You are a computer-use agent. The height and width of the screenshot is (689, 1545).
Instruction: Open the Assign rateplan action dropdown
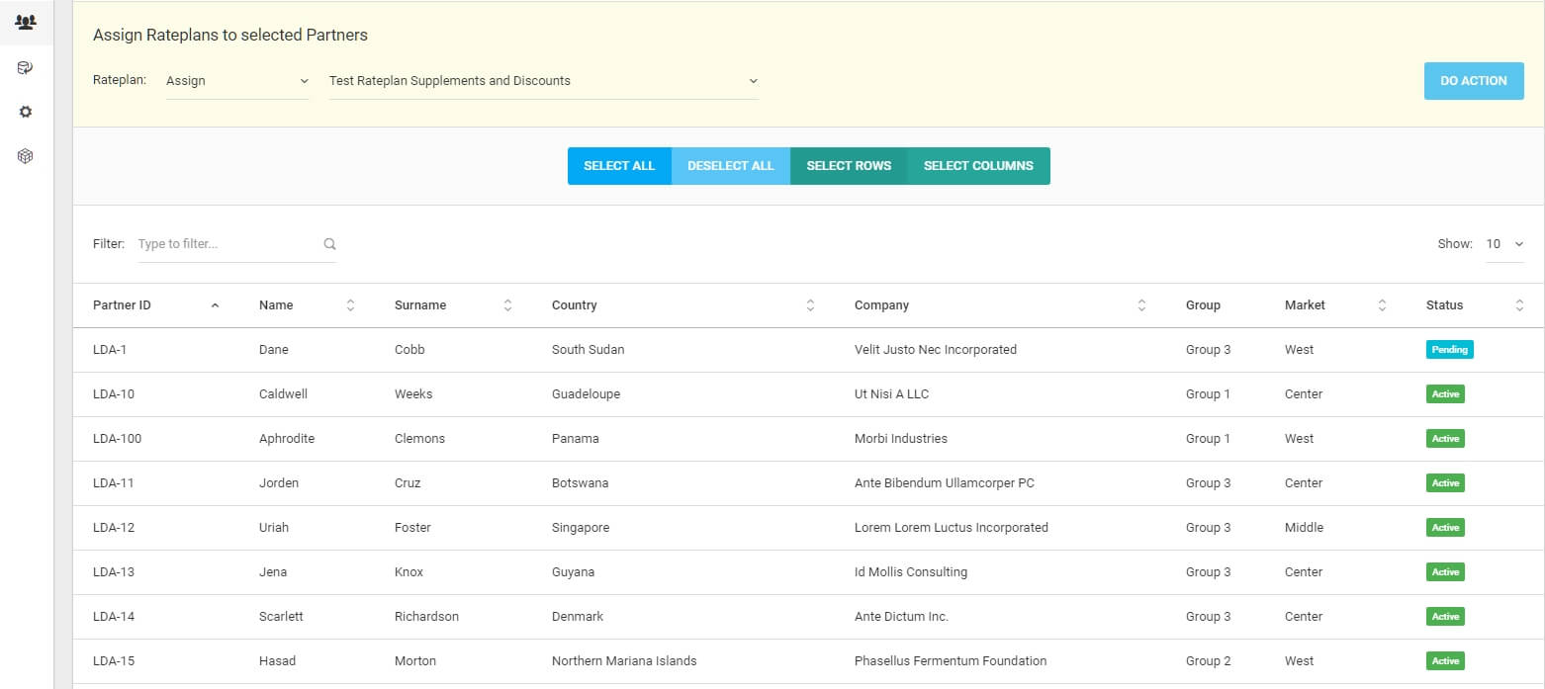pos(237,81)
